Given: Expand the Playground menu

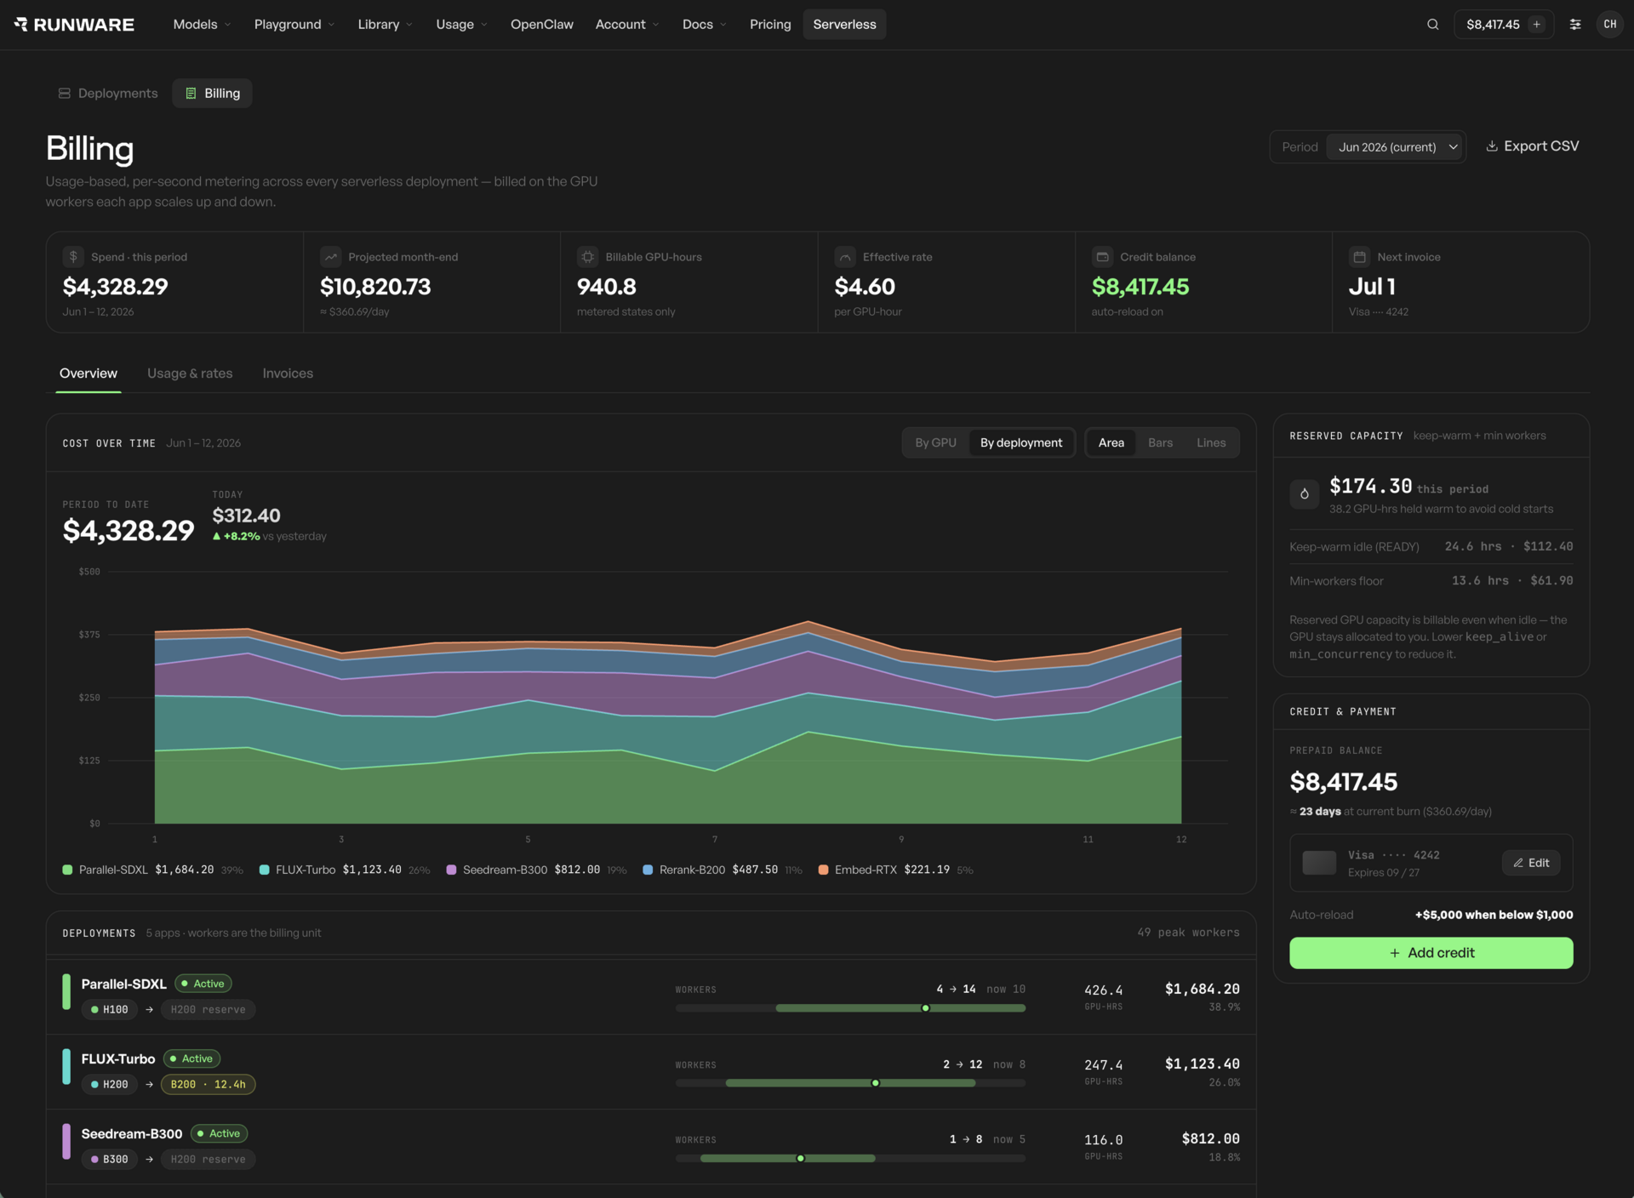Looking at the screenshot, I should pos(294,25).
